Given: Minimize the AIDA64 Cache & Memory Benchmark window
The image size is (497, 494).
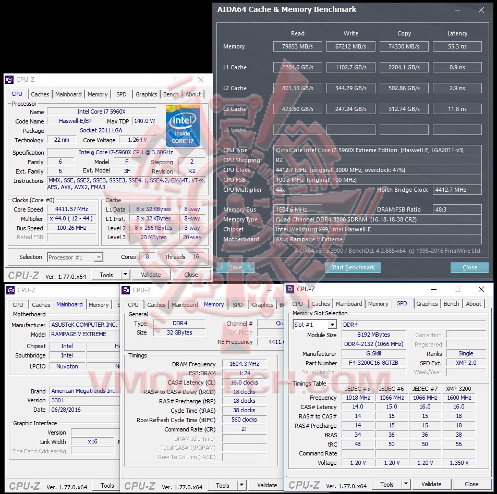Looking at the screenshot, I should pyautogui.click(x=457, y=10).
